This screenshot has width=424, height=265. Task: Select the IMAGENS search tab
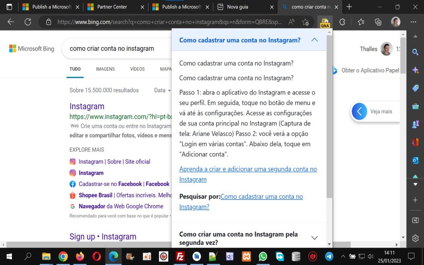[105, 69]
